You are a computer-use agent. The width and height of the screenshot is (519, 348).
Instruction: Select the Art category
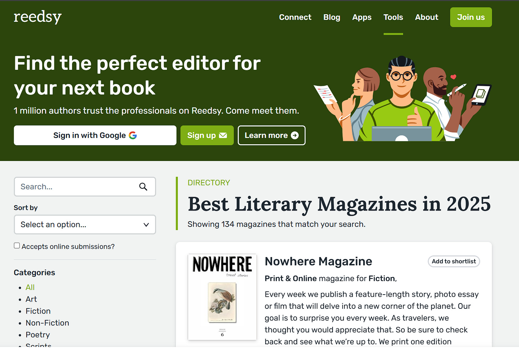(x=31, y=299)
